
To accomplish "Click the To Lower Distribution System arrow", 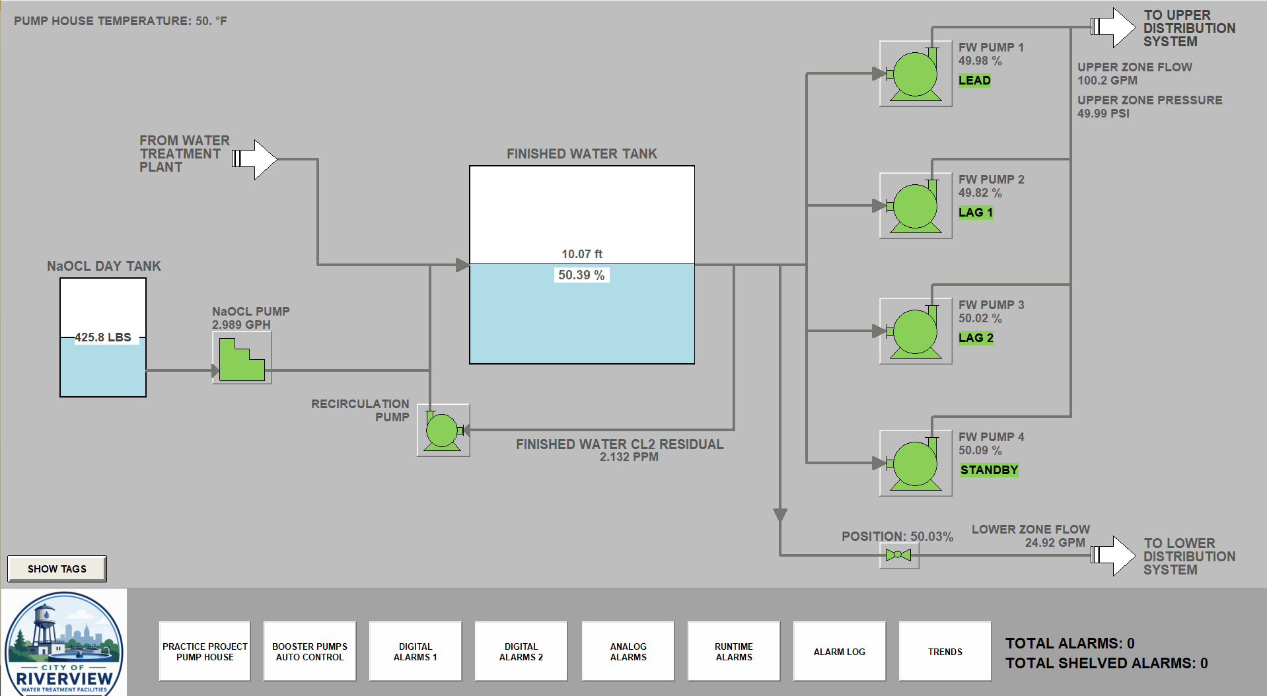I will coord(1113,555).
